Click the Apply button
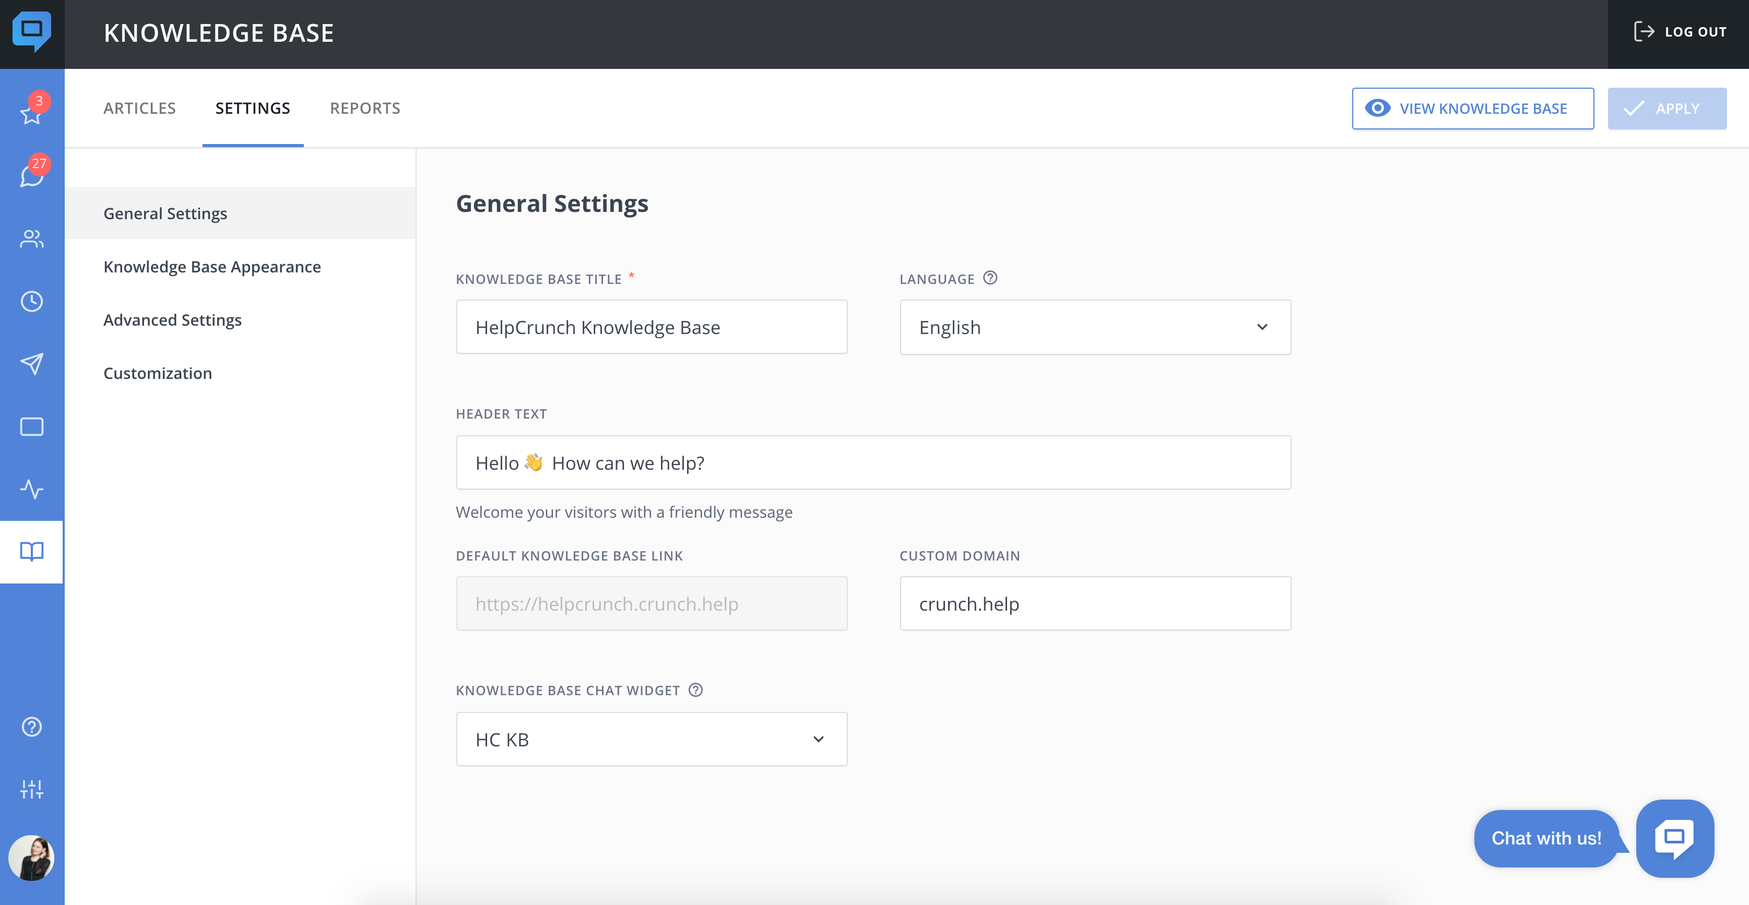Viewport: 1749px width, 905px height. (x=1667, y=109)
